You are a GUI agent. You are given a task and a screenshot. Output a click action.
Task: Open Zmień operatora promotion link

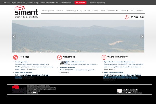click(22, 62)
